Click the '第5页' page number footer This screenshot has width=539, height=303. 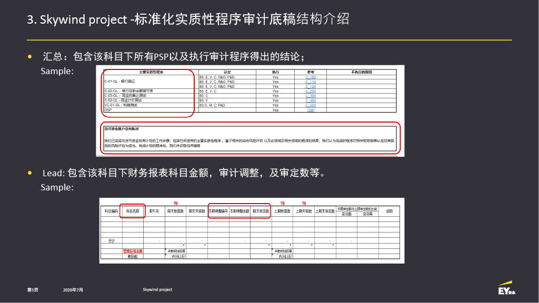33,290
